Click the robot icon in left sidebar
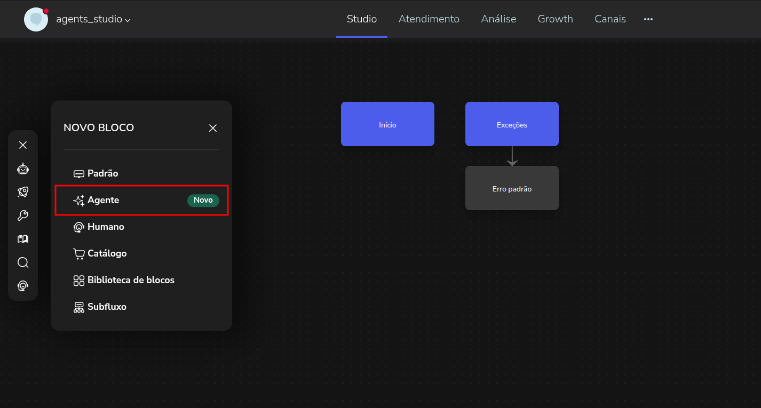Image resolution: width=761 pixels, height=408 pixels. (23, 169)
